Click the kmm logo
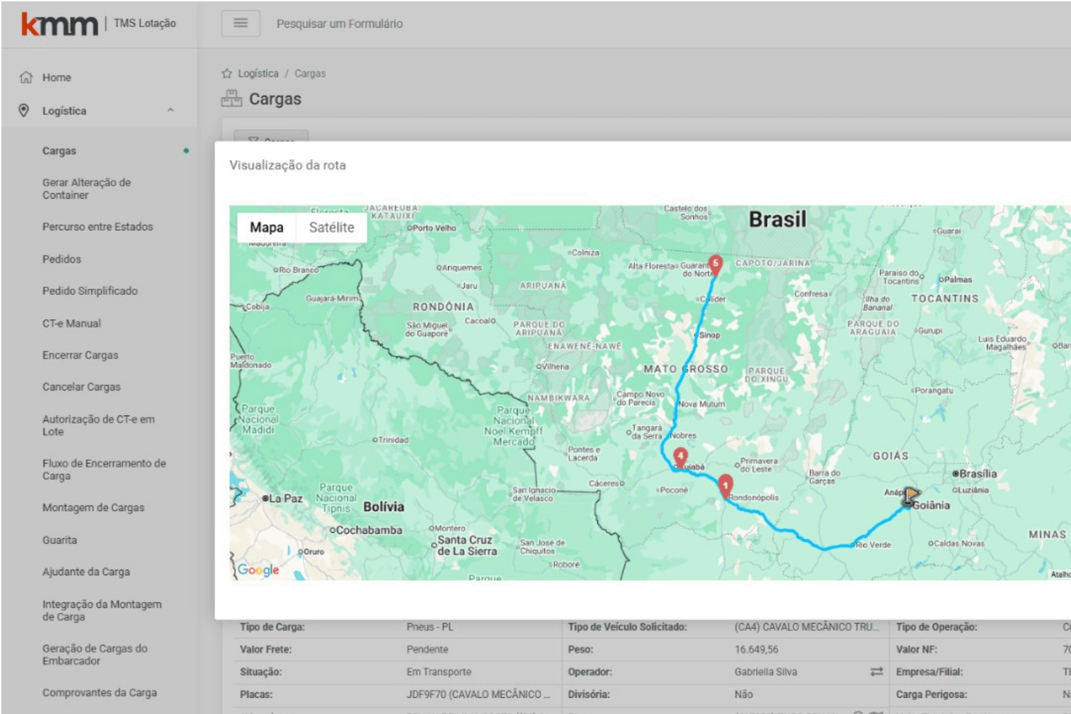The height and width of the screenshot is (714, 1071). click(59, 24)
